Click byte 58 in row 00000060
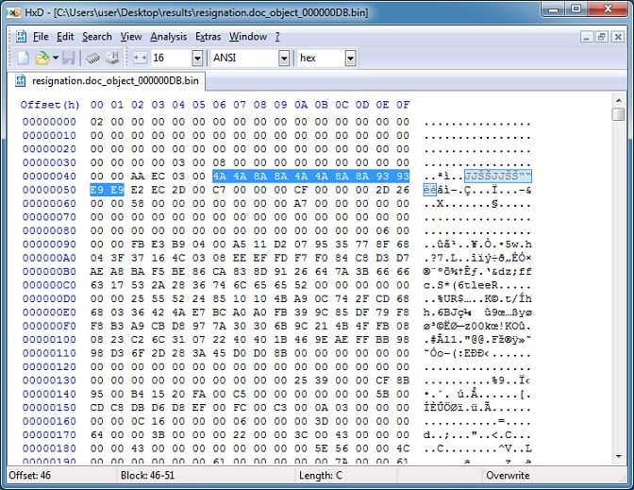The image size is (634, 490). pyautogui.click(x=138, y=203)
